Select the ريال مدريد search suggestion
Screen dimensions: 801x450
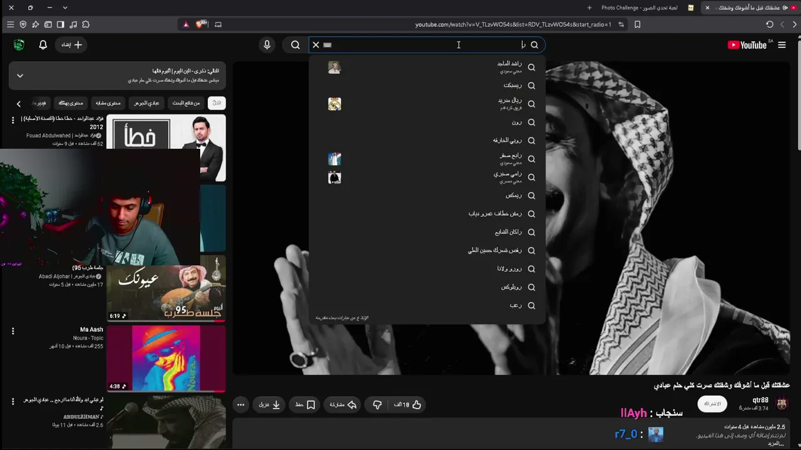pyautogui.click(x=427, y=104)
